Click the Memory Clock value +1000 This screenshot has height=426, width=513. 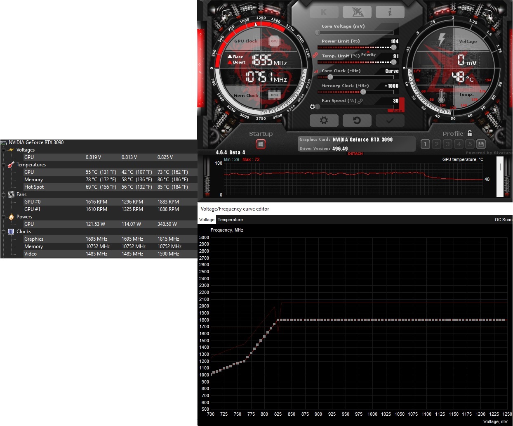click(391, 86)
